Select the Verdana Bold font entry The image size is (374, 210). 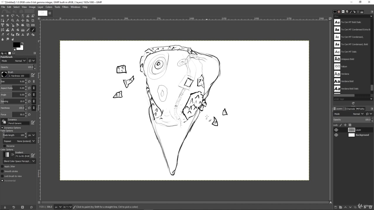(347, 81)
